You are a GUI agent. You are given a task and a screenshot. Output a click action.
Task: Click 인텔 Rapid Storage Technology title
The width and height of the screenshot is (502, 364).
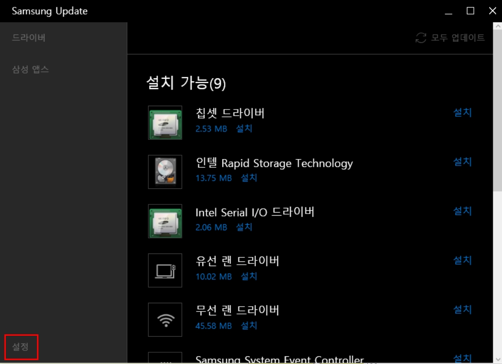274,163
